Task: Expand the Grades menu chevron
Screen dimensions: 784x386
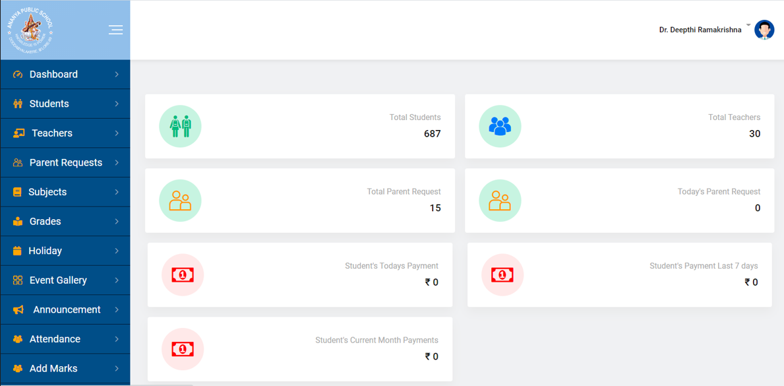Action: point(117,222)
